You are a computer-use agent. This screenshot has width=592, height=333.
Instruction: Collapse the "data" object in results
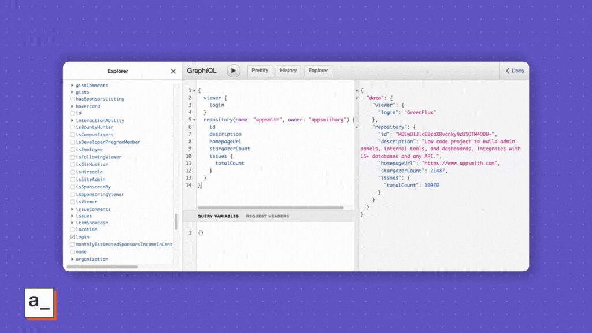357,98
